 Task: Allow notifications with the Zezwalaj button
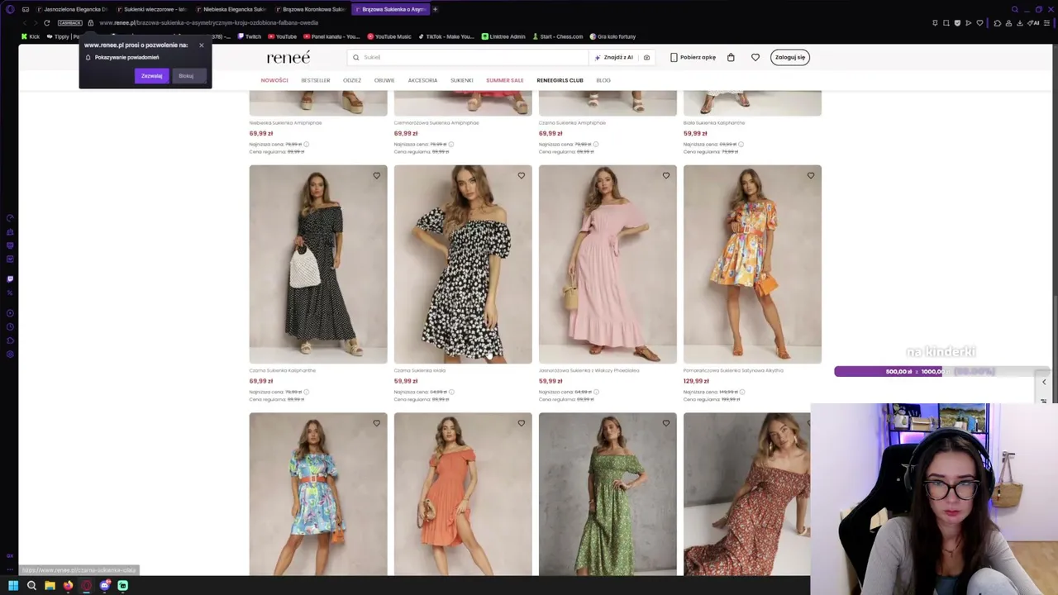point(151,76)
